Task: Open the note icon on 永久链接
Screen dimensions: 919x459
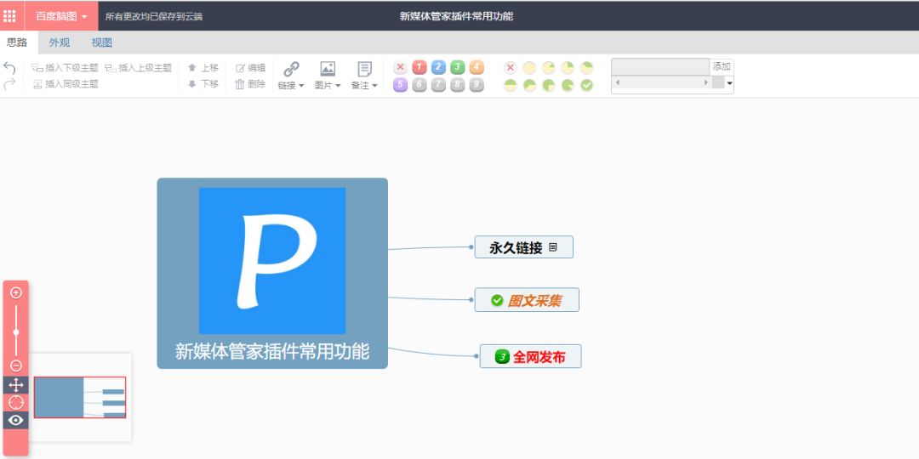Action: (x=553, y=247)
